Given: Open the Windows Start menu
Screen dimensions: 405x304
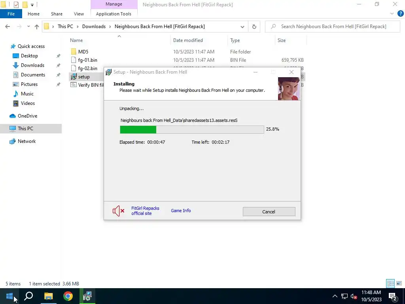Looking at the screenshot, I should coord(9,296).
